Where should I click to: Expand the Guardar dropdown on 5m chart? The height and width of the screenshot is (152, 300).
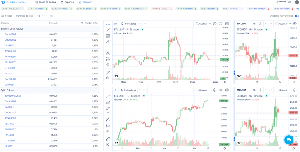click(x=209, y=23)
